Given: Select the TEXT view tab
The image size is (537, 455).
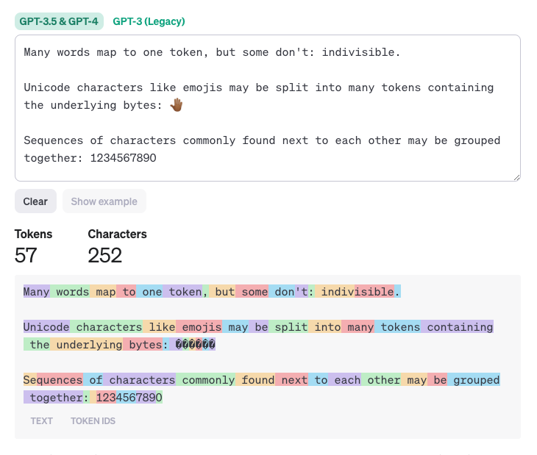Looking at the screenshot, I should coord(41,420).
